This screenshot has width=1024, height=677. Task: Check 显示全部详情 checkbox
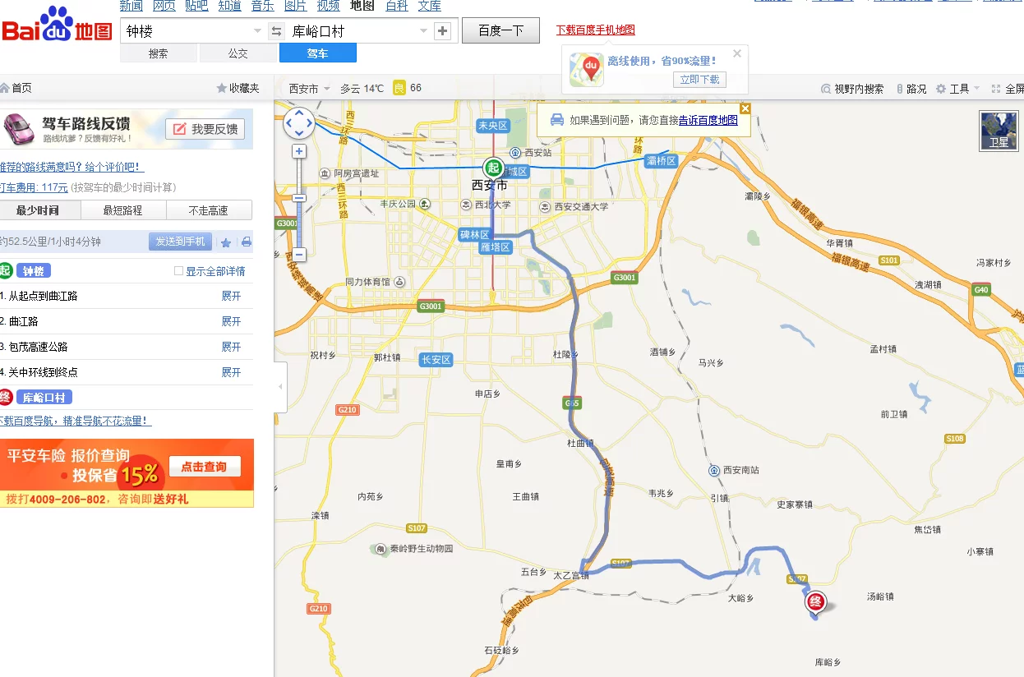(x=178, y=271)
